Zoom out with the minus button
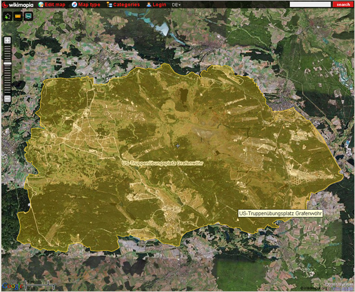 click(x=8, y=99)
